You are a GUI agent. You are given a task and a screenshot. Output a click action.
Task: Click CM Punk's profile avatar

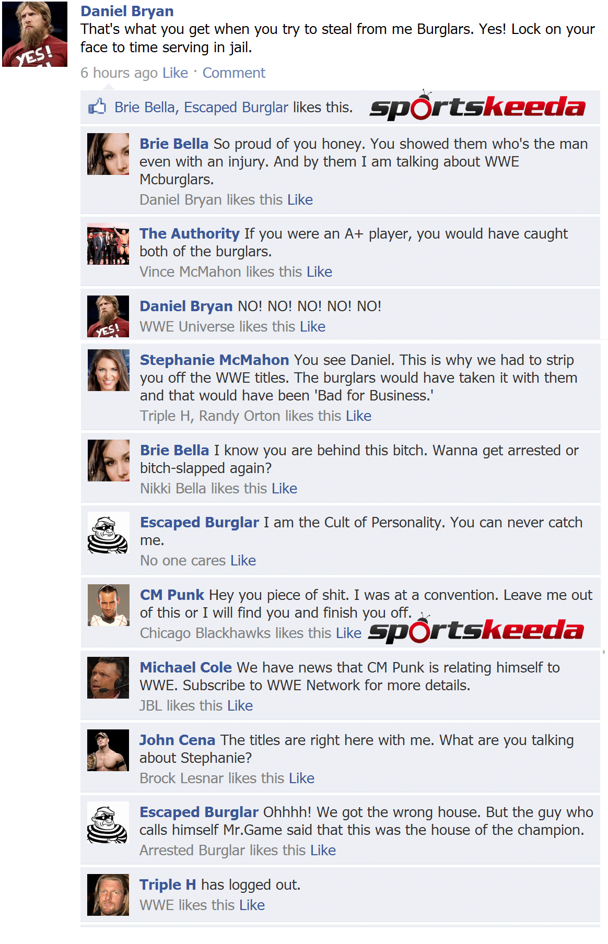point(109,605)
